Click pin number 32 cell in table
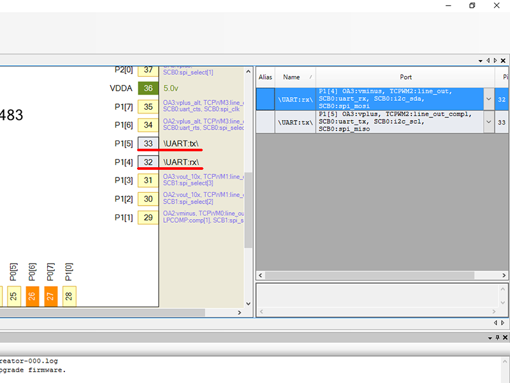This screenshot has height=383, width=510. point(502,99)
